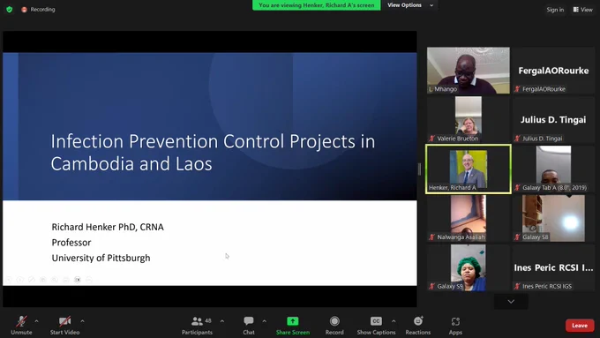The image size is (600, 338).
Task: Click the shared slide title text
Action: pyautogui.click(x=213, y=153)
